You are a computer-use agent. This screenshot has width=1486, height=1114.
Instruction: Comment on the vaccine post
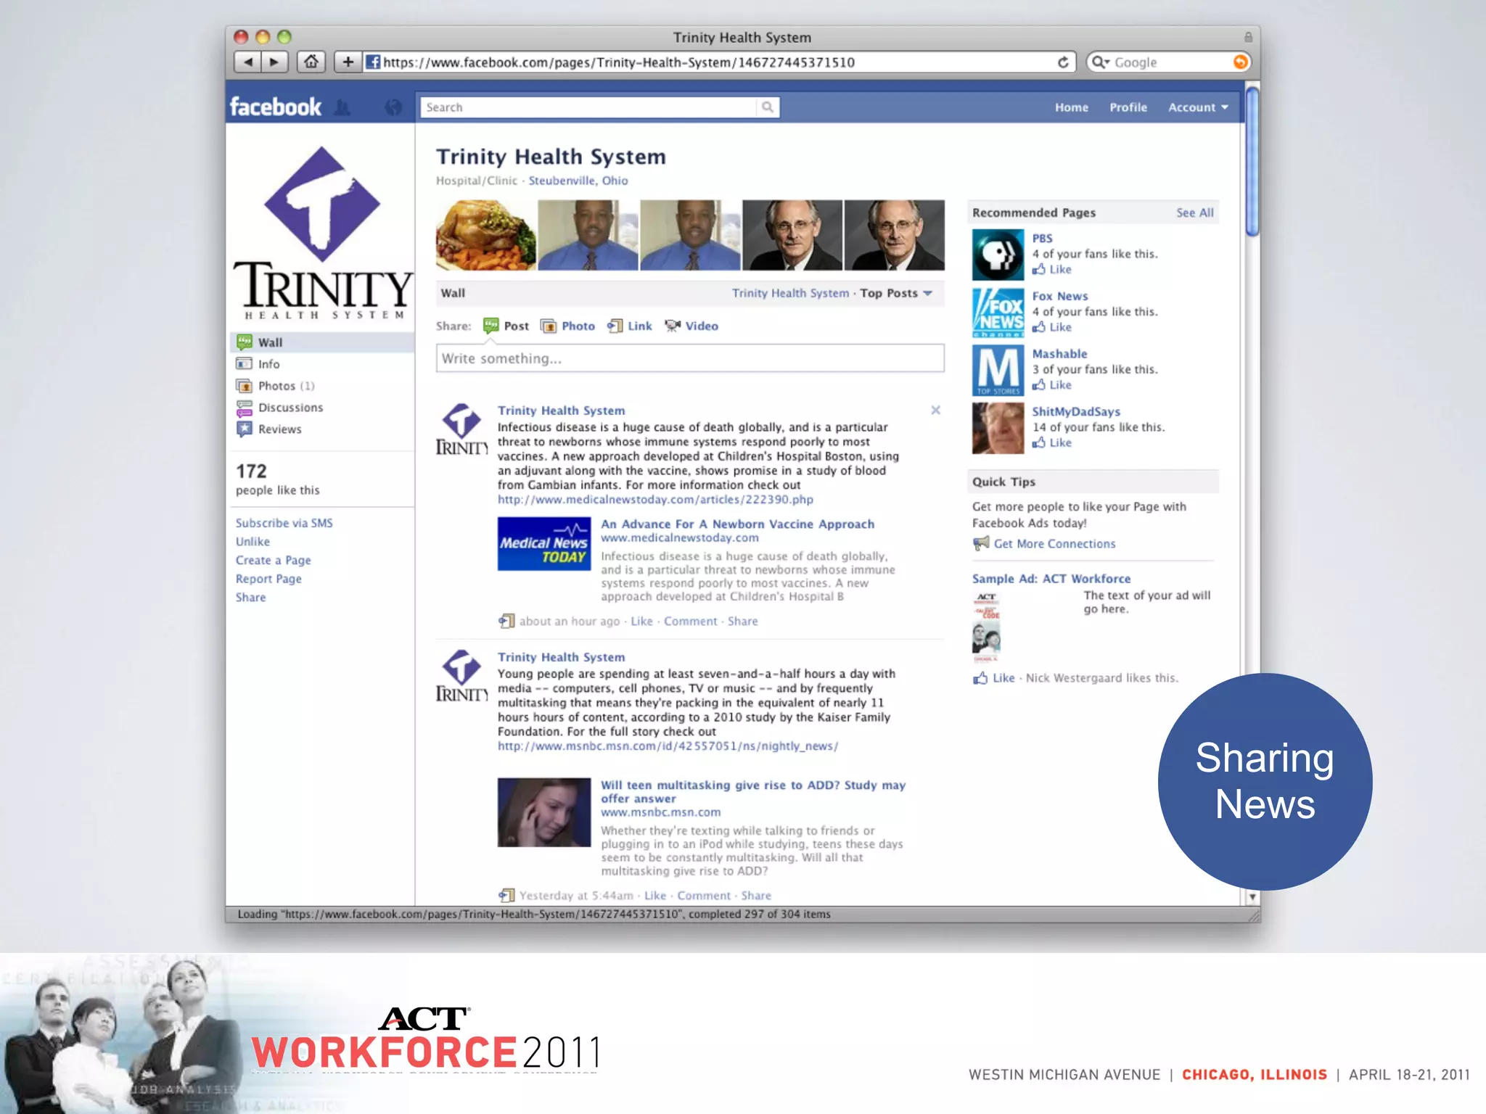click(690, 622)
